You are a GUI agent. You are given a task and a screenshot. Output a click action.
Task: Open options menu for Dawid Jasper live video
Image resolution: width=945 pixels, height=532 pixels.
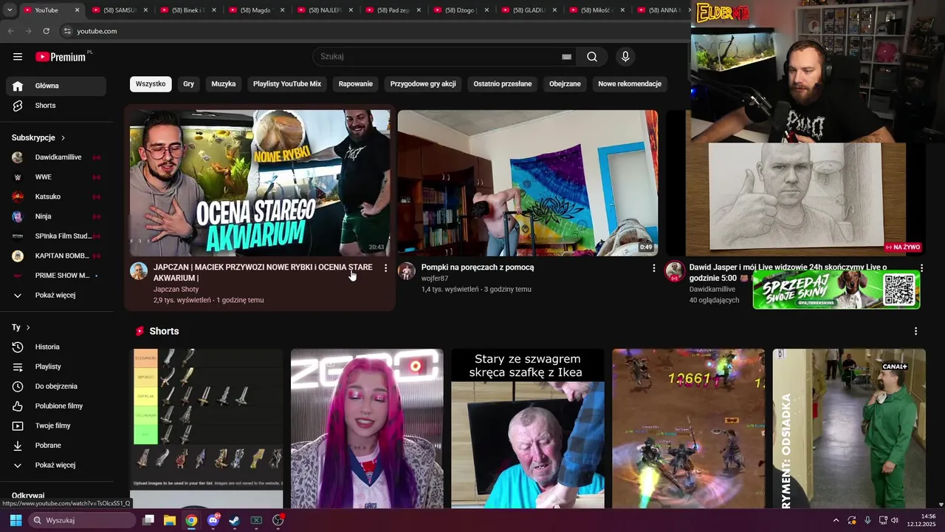[x=921, y=268]
